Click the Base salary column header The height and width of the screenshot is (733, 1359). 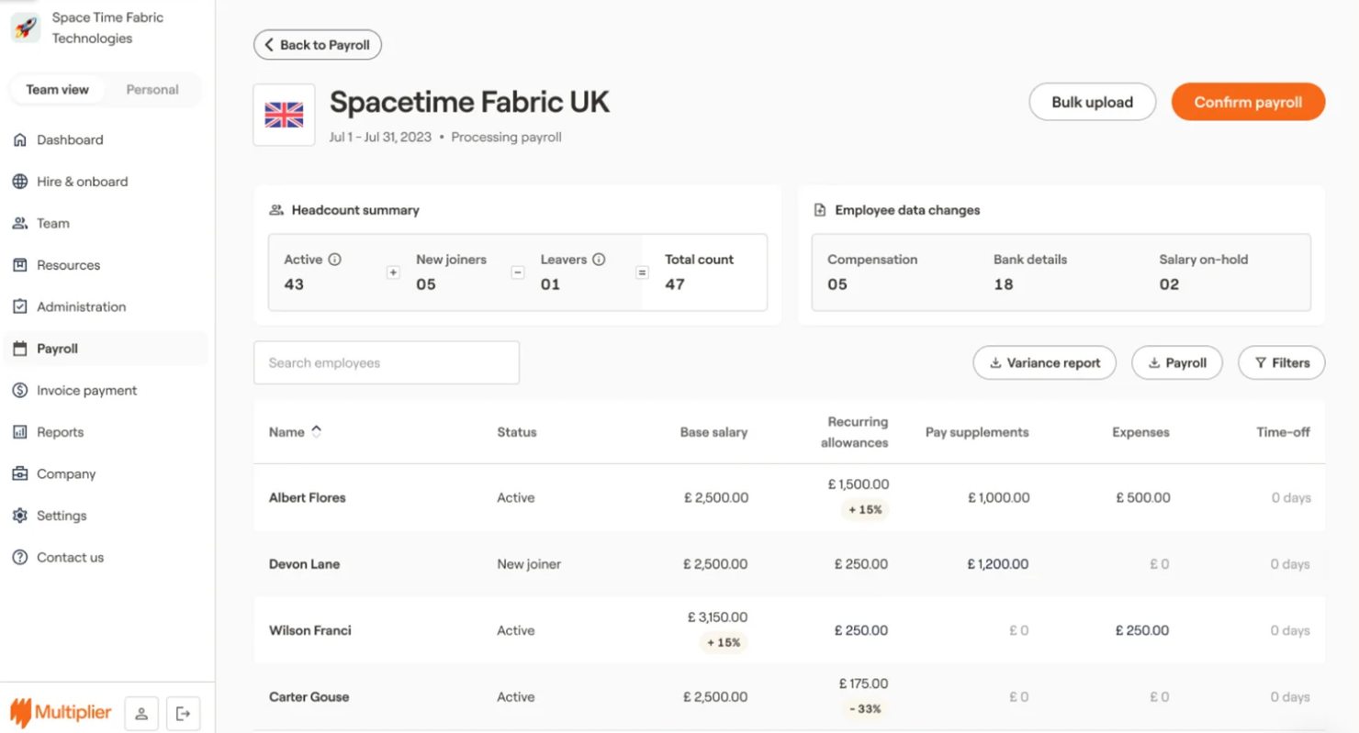713,432
